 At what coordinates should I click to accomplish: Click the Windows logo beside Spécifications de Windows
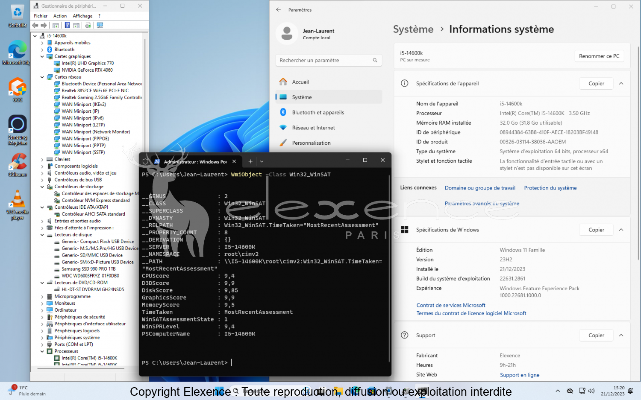(x=405, y=230)
